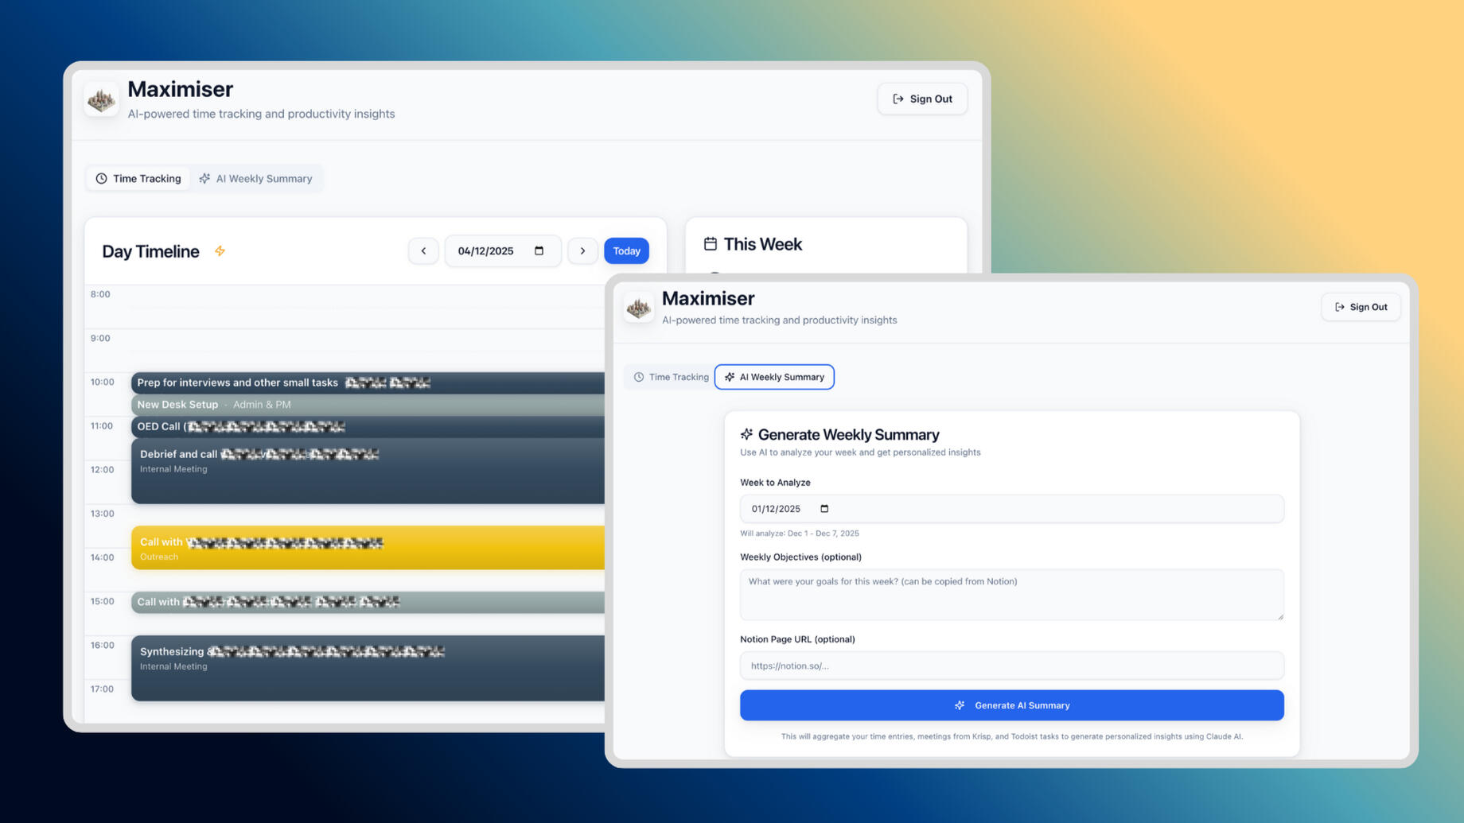Go to next day with right chevron

(582, 251)
